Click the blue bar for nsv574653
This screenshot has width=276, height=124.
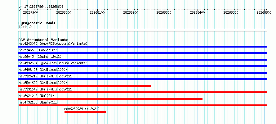point(143,53)
